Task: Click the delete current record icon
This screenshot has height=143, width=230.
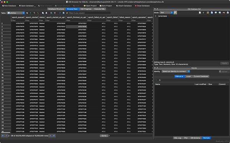Action: tap(55, 13)
